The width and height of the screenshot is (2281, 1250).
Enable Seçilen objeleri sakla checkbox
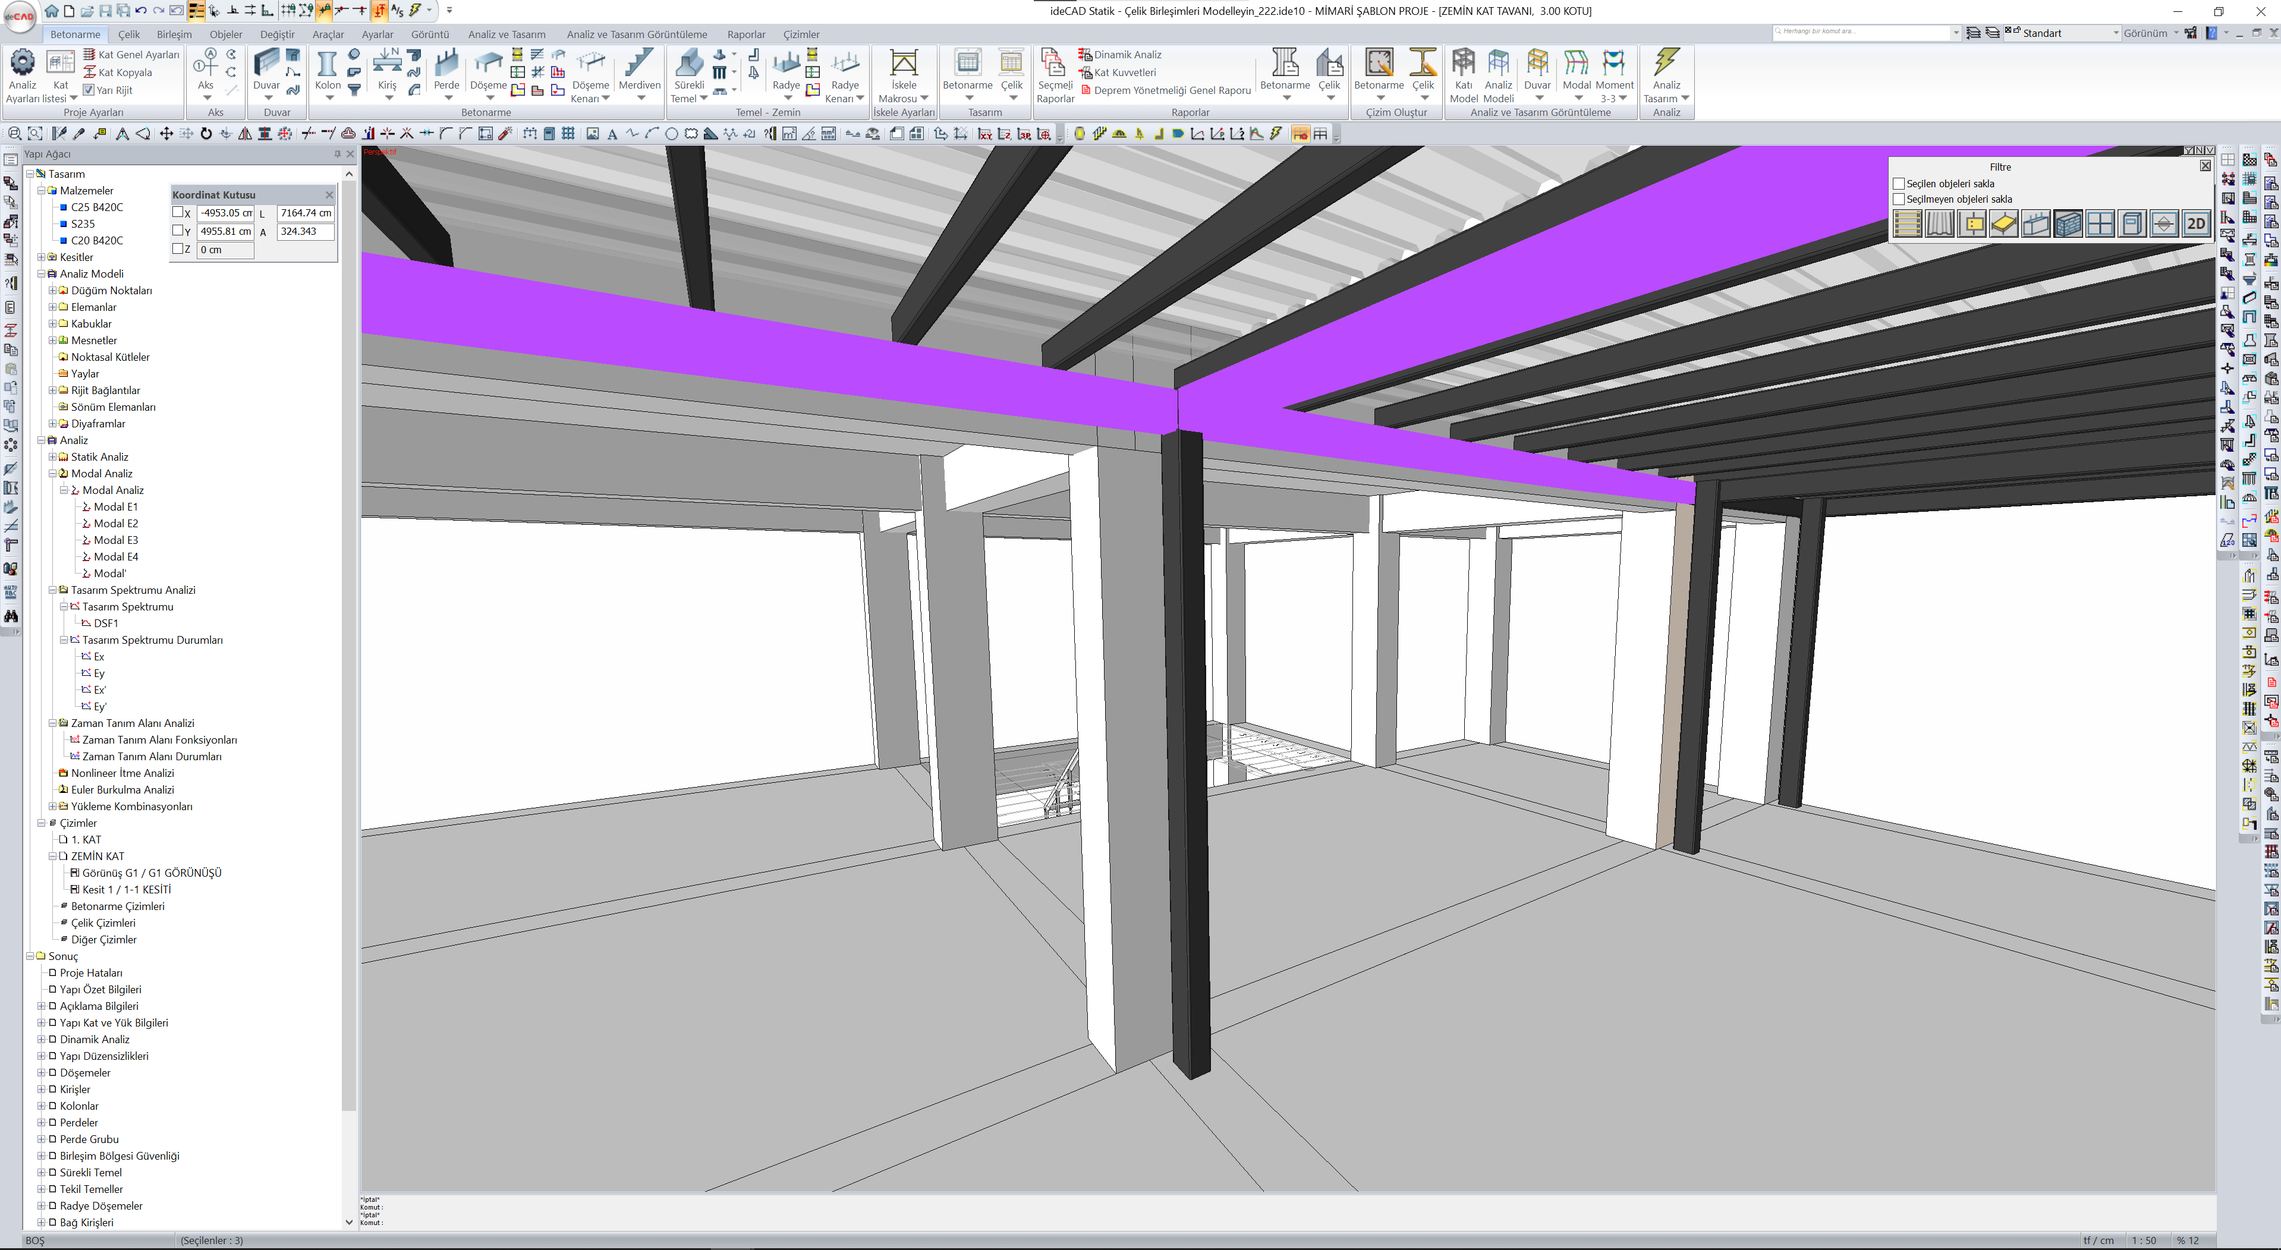1899,184
